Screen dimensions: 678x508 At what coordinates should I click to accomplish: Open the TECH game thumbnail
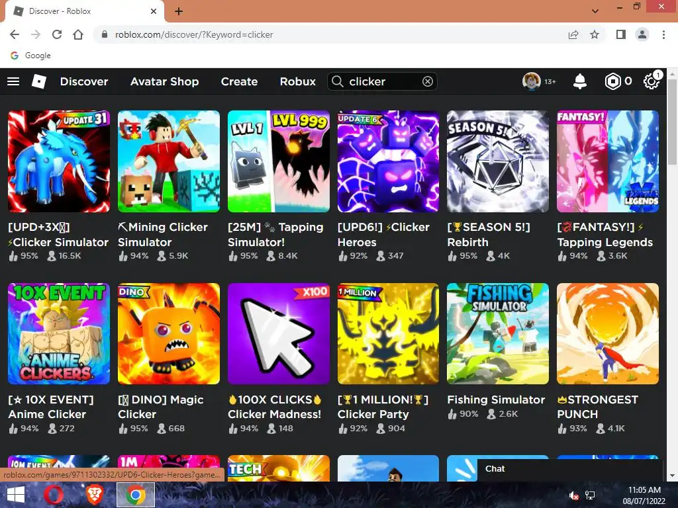279,468
